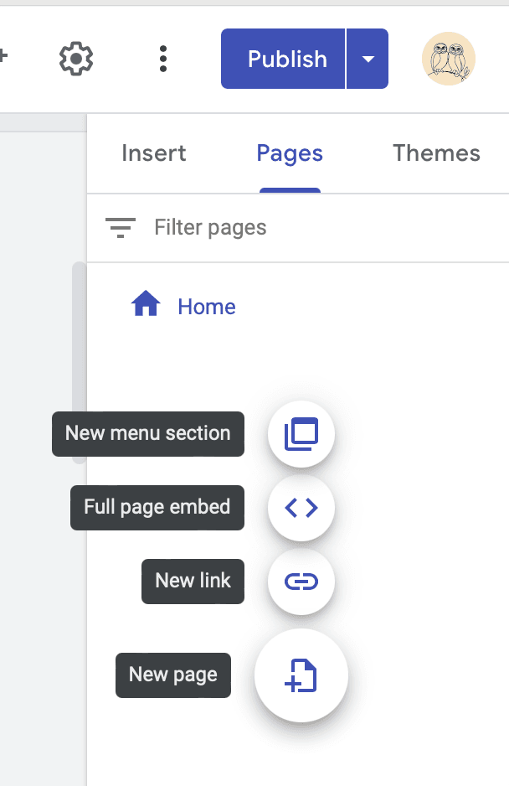Screen dimensions: 509x786
Task: Open the three-dot more options menu
Action: 163,59
